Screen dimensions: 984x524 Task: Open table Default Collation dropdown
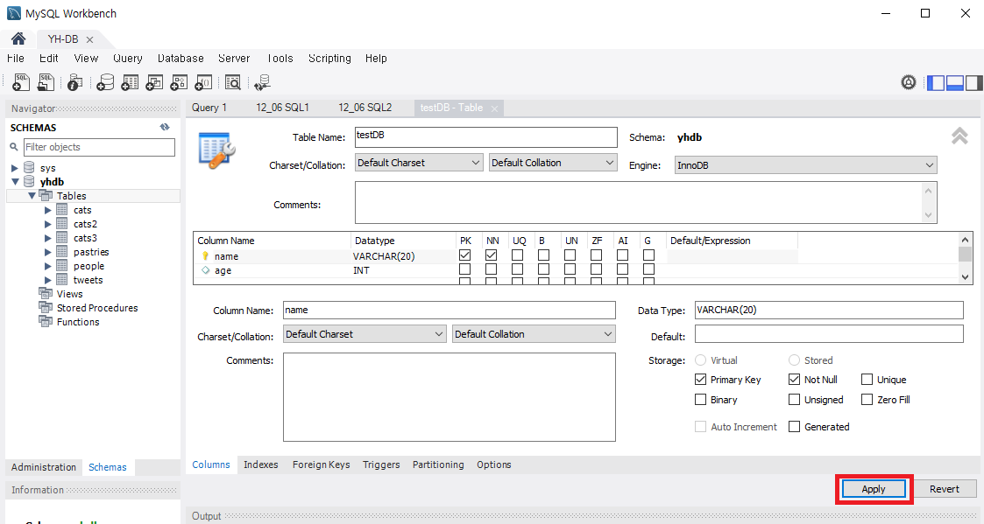pyautogui.click(x=553, y=163)
